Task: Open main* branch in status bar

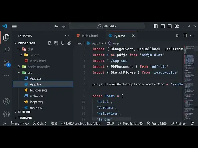Action: 17,123
